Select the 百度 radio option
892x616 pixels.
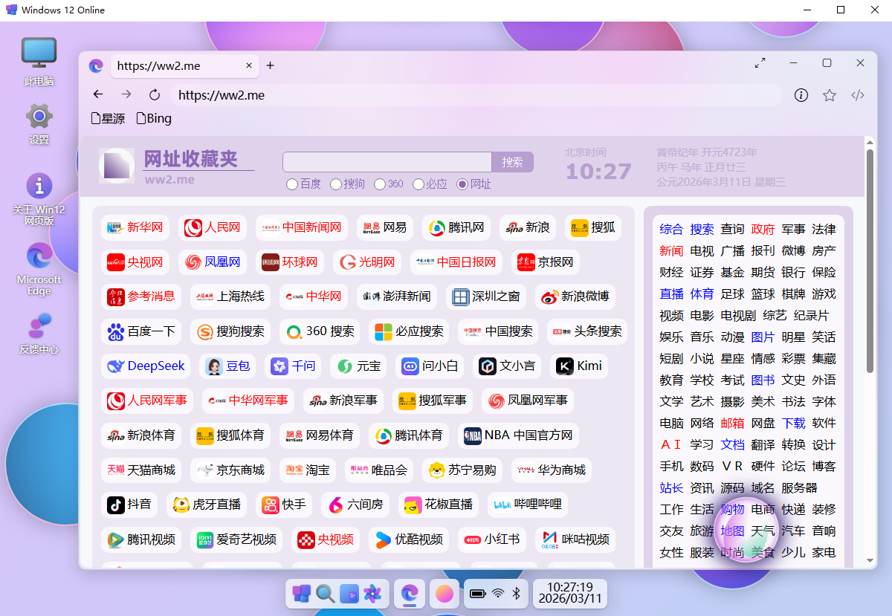pyautogui.click(x=292, y=184)
